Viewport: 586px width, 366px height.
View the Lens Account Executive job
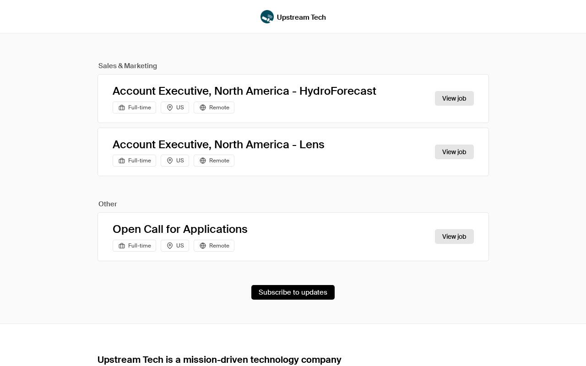tap(454, 152)
